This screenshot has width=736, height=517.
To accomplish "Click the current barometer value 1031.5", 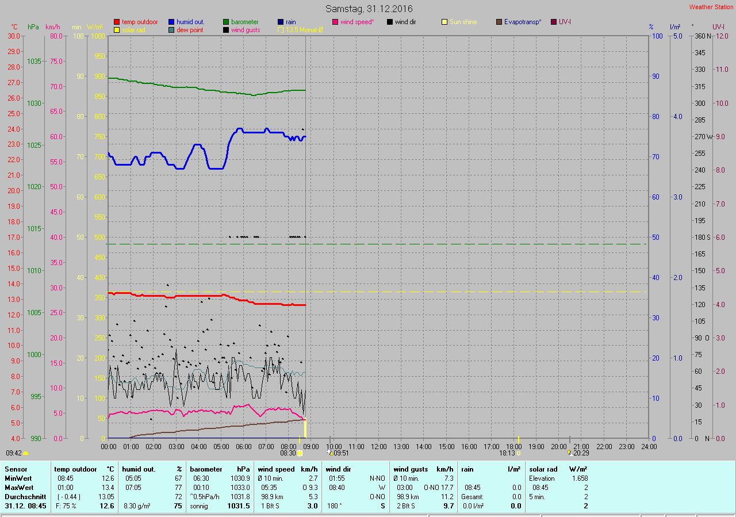I will [x=239, y=506].
